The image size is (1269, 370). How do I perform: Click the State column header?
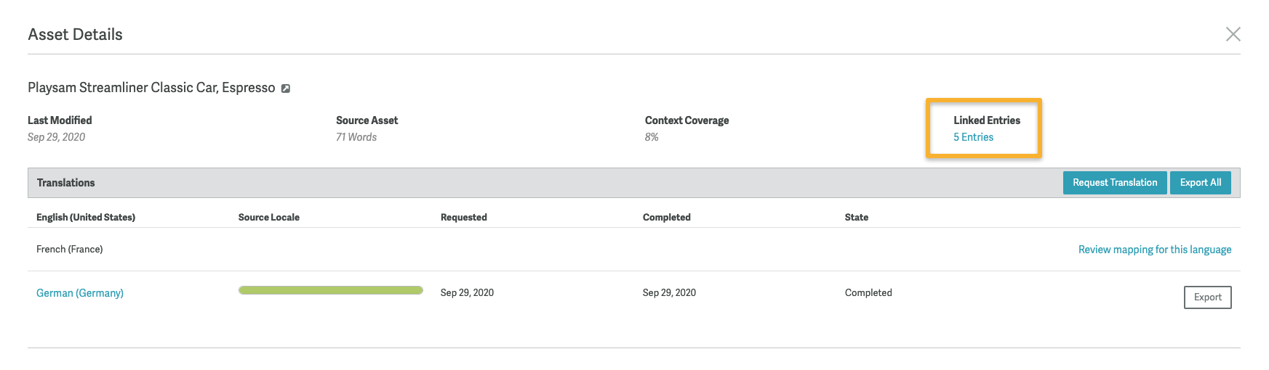click(857, 218)
